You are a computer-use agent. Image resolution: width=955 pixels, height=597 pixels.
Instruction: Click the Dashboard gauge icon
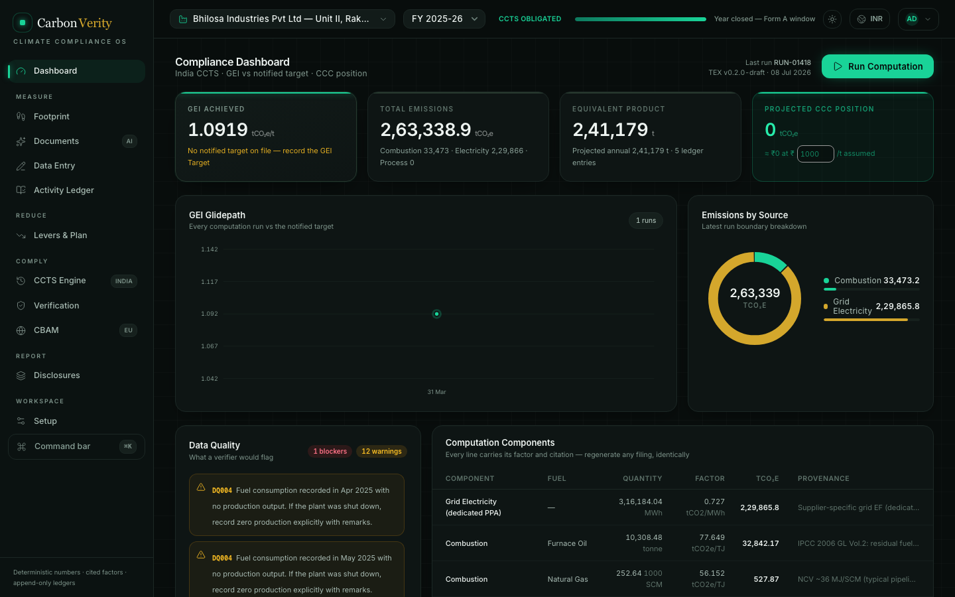(21, 71)
